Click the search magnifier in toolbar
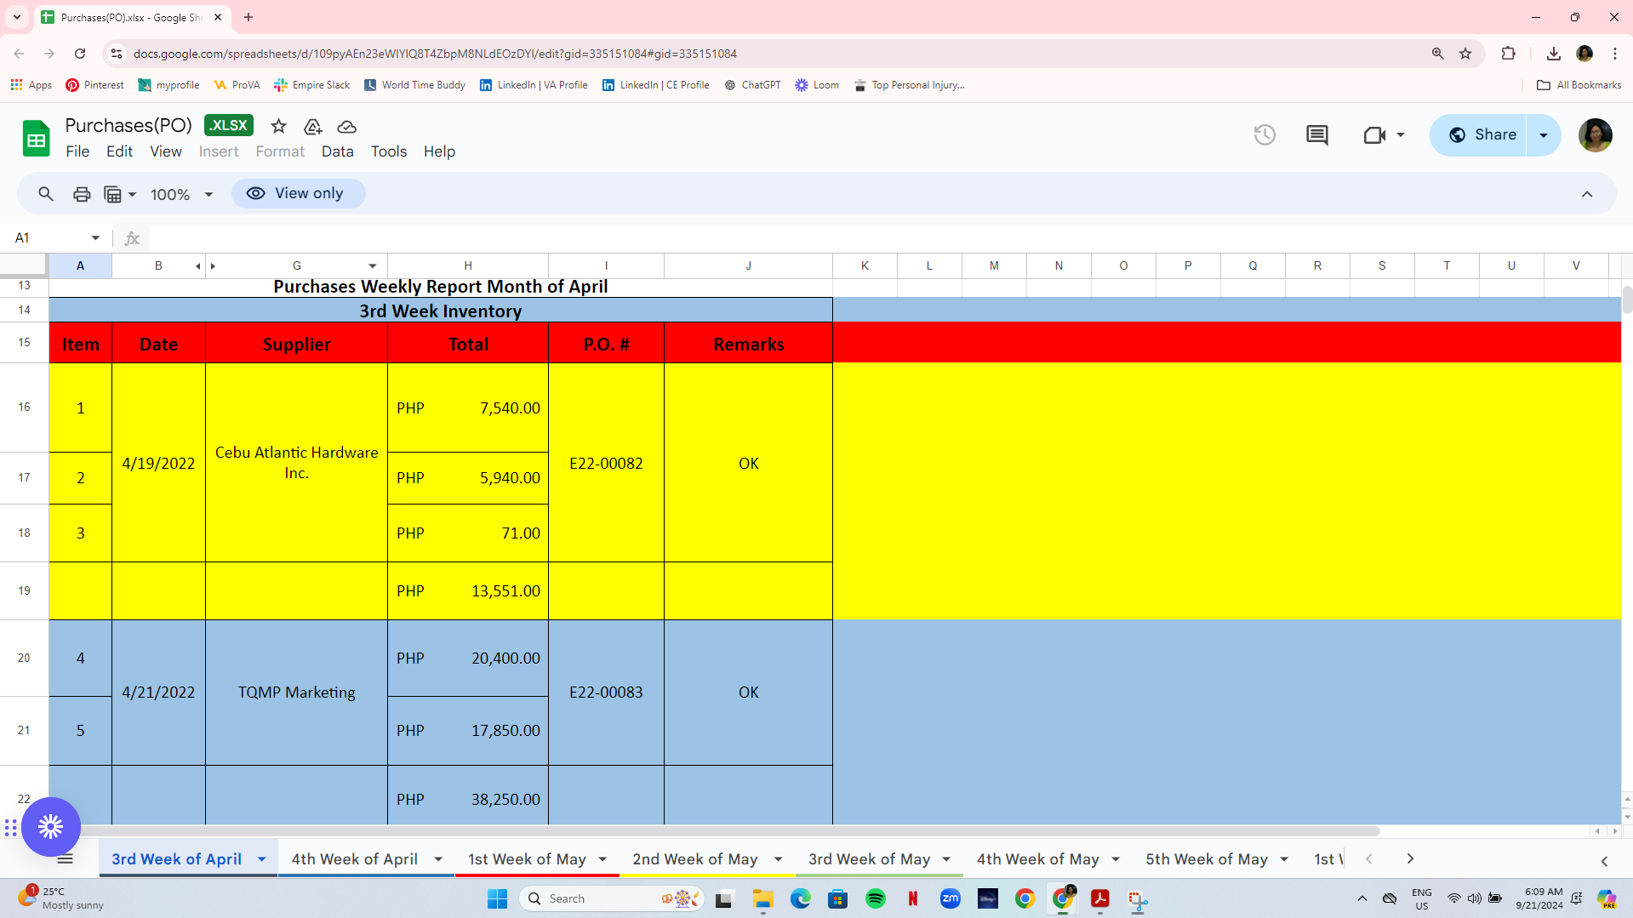 point(46,194)
